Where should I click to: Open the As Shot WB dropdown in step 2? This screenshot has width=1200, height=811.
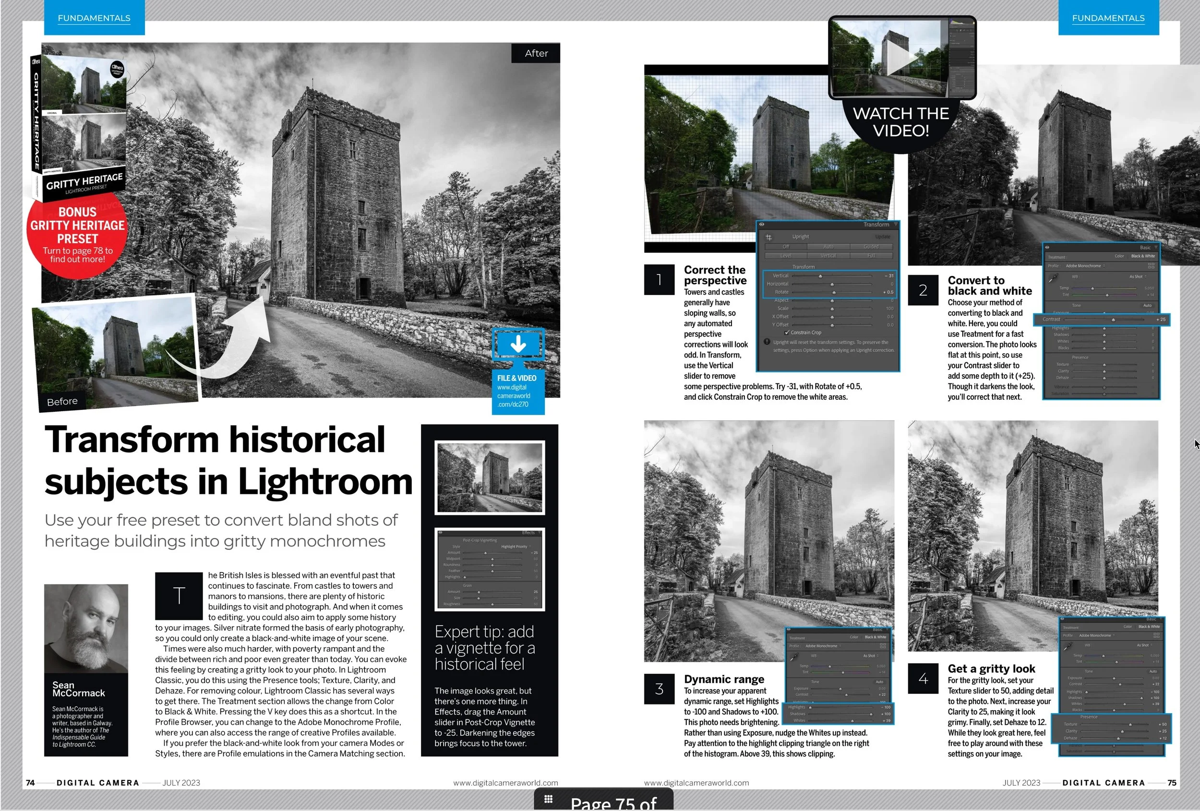pos(1138,277)
